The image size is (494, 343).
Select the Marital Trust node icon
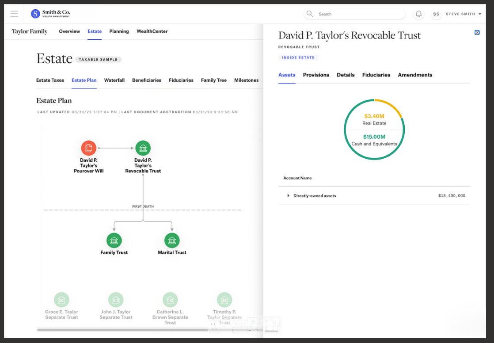coord(172,240)
